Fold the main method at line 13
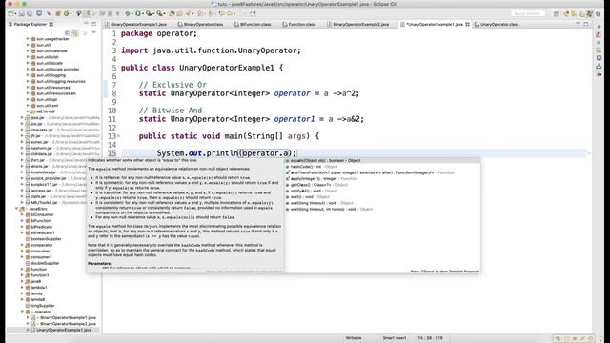Viewport: 610px width, 343px height. coord(118,136)
